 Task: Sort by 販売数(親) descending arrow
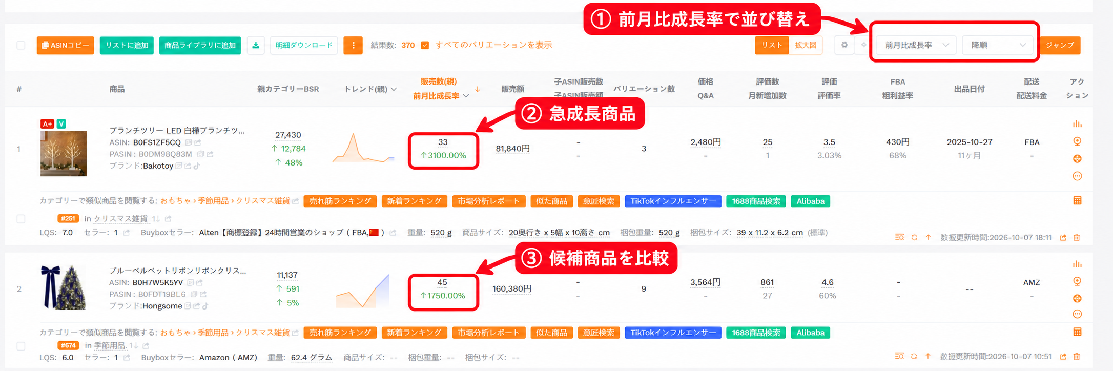478,89
